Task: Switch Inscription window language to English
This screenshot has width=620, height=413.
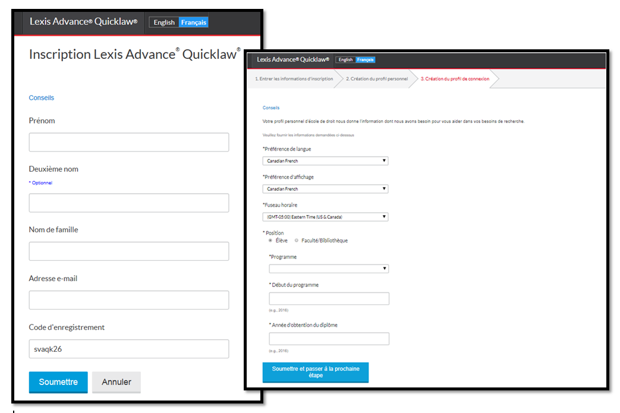Action: (x=164, y=23)
